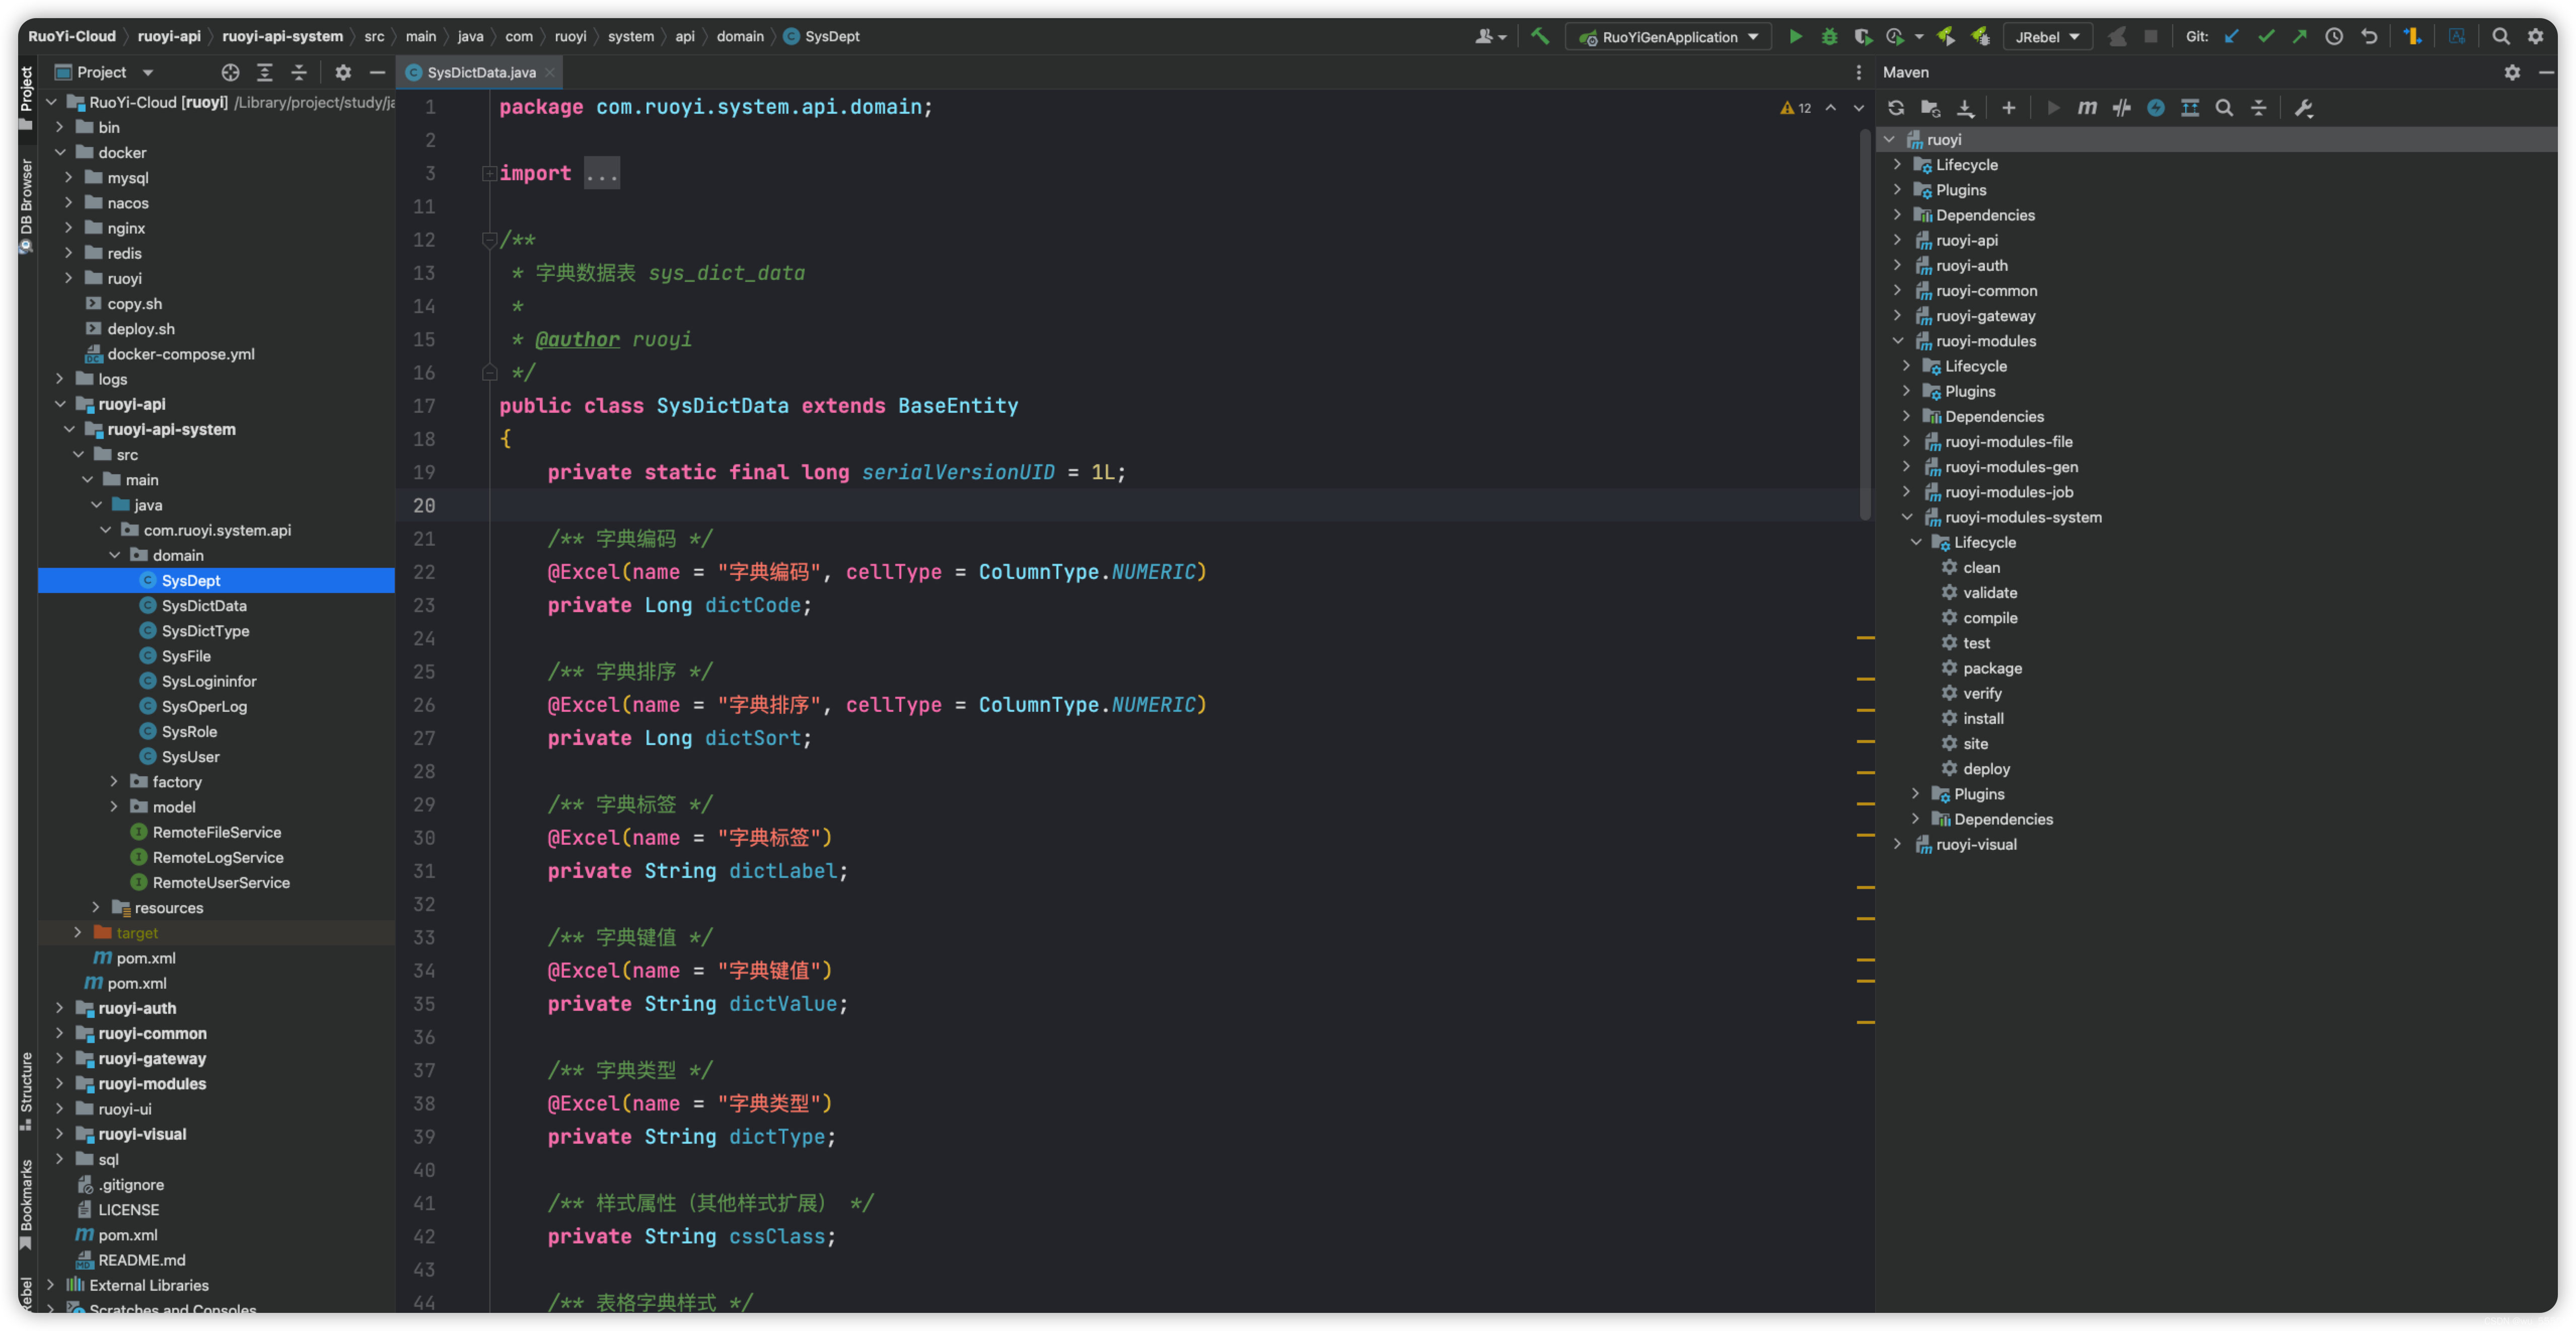Image resolution: width=2576 pixels, height=1331 pixels.
Task: Go to next highlighted problem arrow
Action: tap(1858, 108)
